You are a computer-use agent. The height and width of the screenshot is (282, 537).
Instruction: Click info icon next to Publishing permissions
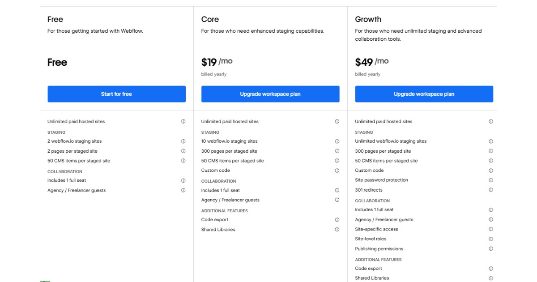491,249
